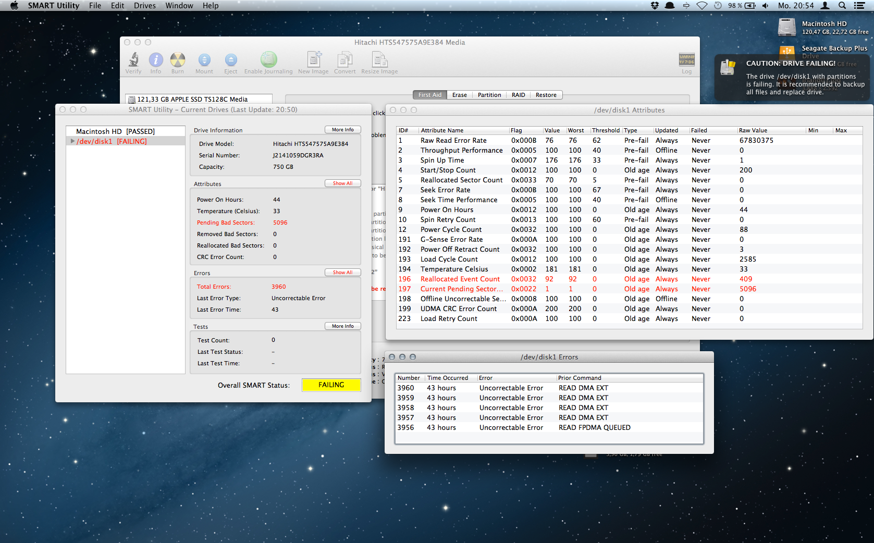Switch to the Restore tab
Screen dimensions: 874x543
pos(546,95)
